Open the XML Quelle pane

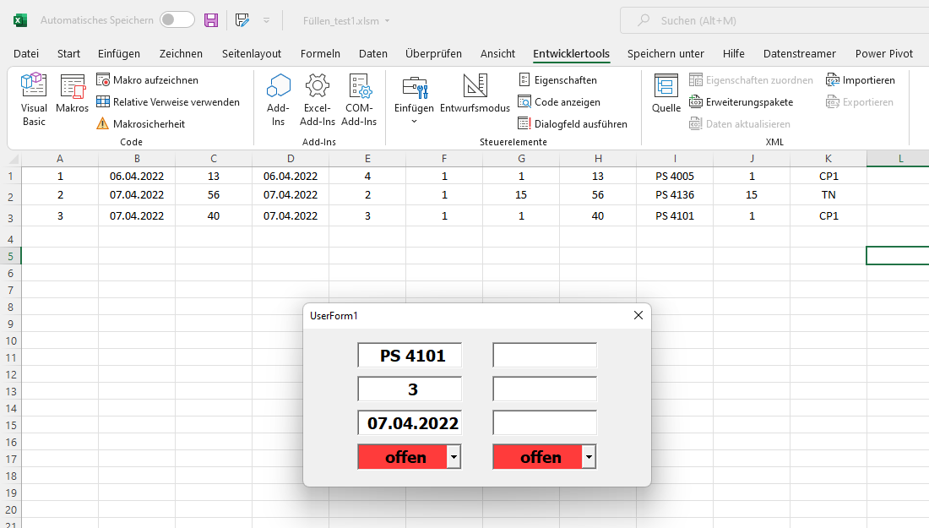coord(666,94)
